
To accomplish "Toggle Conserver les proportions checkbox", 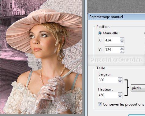I will pyautogui.click(x=100, y=104).
